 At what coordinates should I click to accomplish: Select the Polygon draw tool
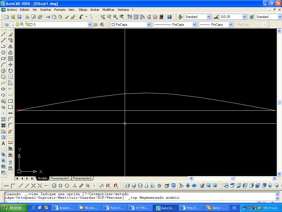tap(3, 52)
